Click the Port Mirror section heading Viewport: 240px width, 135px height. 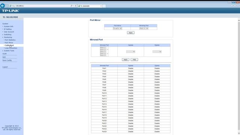95,20
